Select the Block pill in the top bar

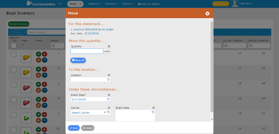point(73,4)
